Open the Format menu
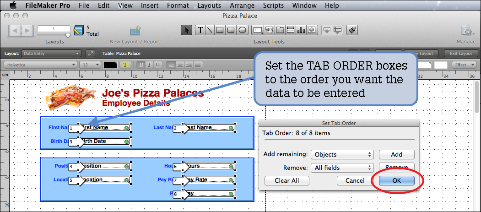 [x=178, y=5]
